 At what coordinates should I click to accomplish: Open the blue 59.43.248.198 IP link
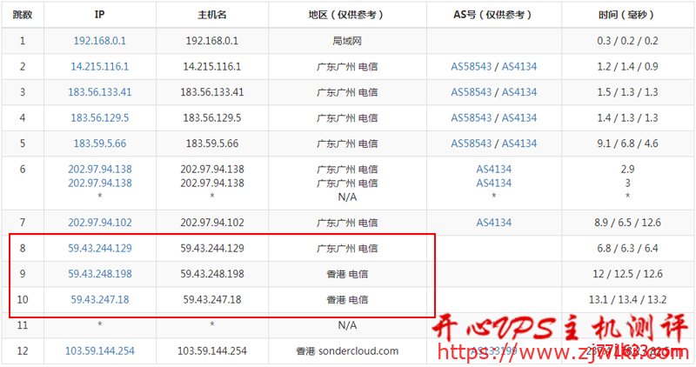click(100, 274)
